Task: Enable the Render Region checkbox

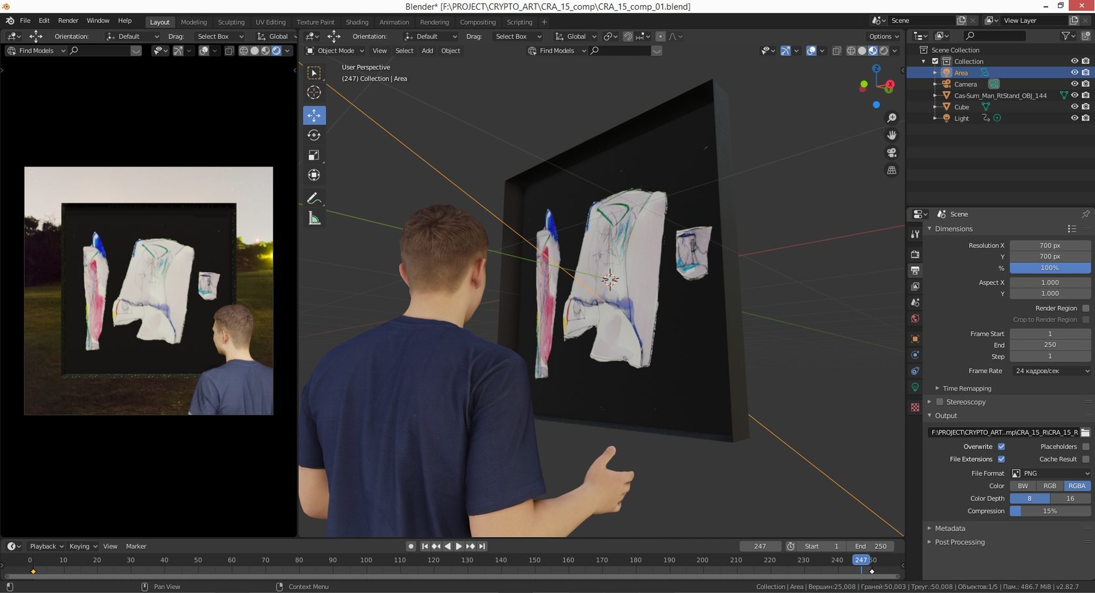Action: 1085,309
